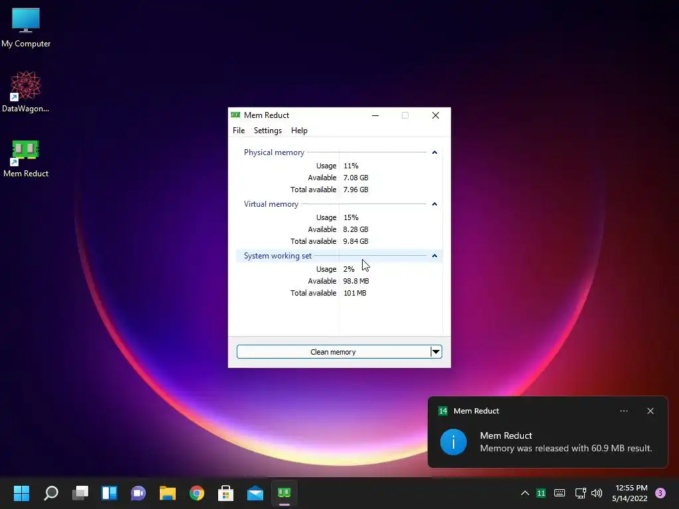Click the Physical memory header label

point(274,152)
